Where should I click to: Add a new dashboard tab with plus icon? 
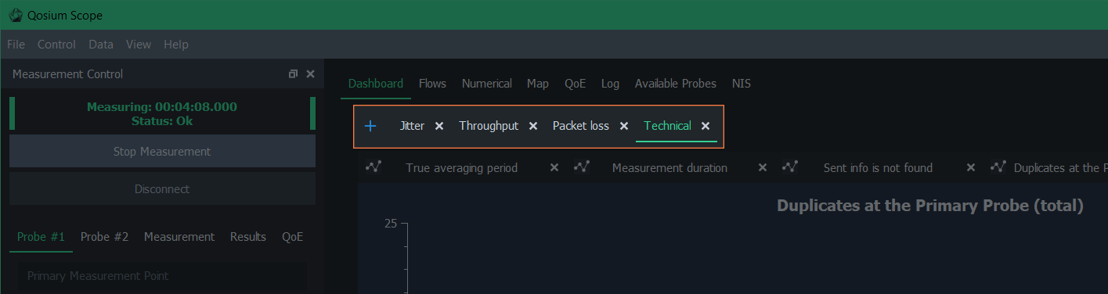coord(370,126)
